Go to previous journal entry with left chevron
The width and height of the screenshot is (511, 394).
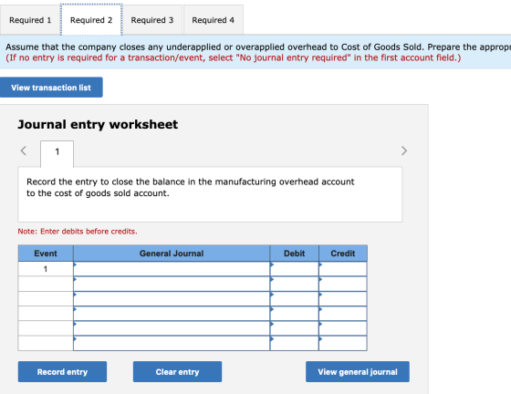(x=24, y=150)
